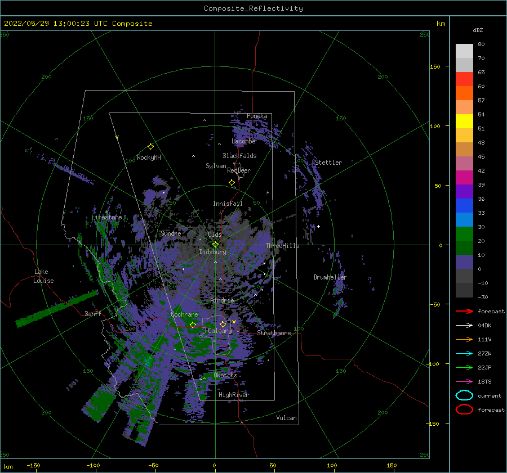Click the 'Composite_Reflectivity' title
This screenshot has height=473, width=507.
coord(253,8)
